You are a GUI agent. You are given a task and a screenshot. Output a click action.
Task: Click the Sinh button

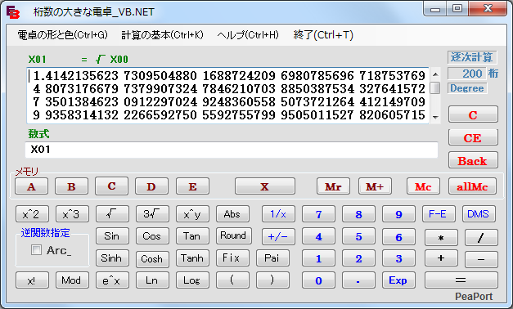tap(112, 258)
